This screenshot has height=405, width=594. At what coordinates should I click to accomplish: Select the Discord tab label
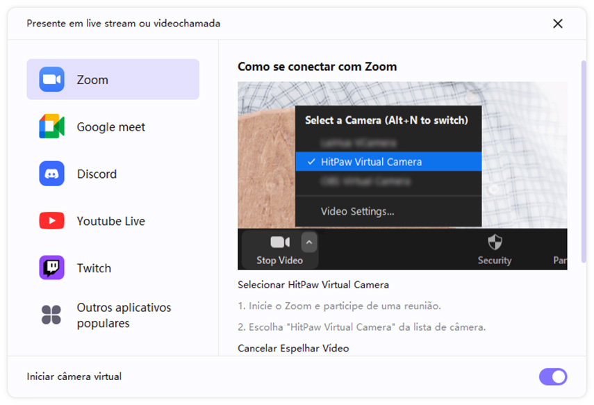97,174
